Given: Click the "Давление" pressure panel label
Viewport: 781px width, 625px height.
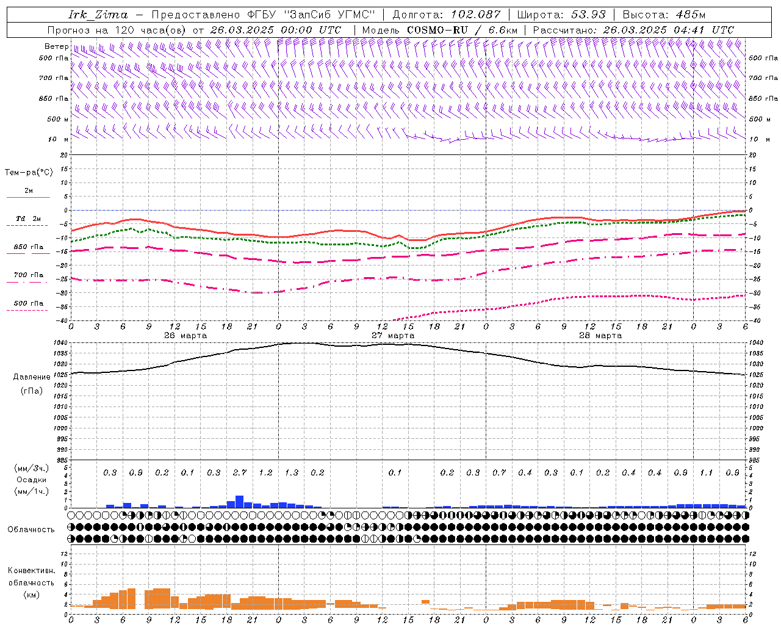Looking at the screenshot, I should coord(32,377).
